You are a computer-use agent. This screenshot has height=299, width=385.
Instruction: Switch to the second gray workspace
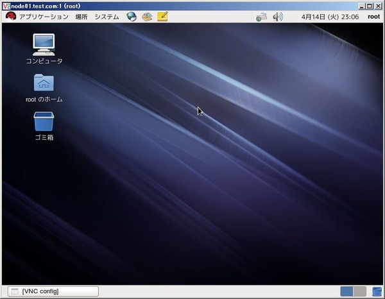(x=360, y=292)
